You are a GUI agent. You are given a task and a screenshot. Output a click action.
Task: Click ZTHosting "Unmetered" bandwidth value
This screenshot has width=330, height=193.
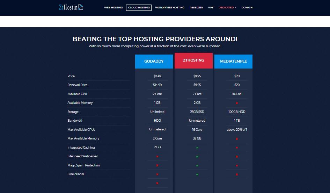pos(197,121)
